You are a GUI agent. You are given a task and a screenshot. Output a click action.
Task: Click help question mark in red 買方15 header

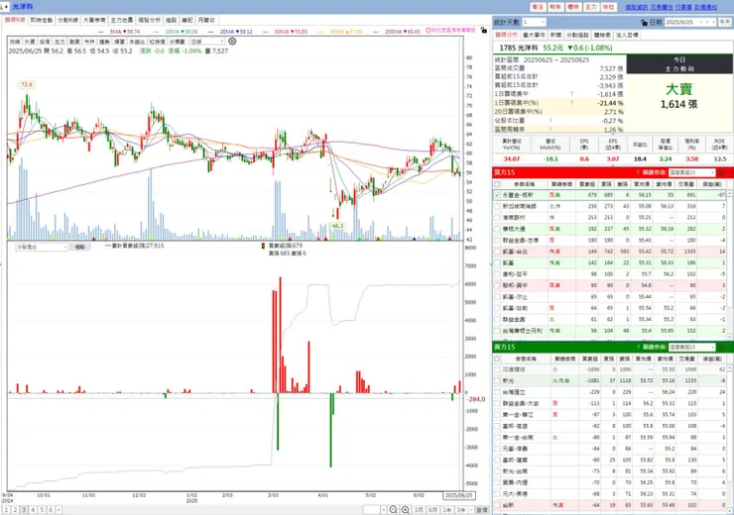point(638,173)
